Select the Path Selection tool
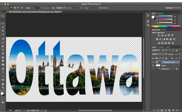 pos(3,76)
